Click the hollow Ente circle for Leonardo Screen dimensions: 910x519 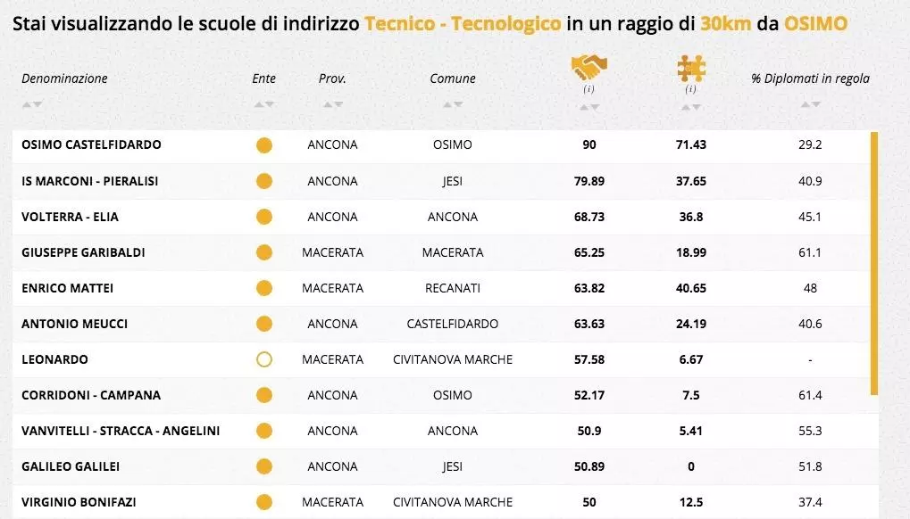[x=263, y=359]
